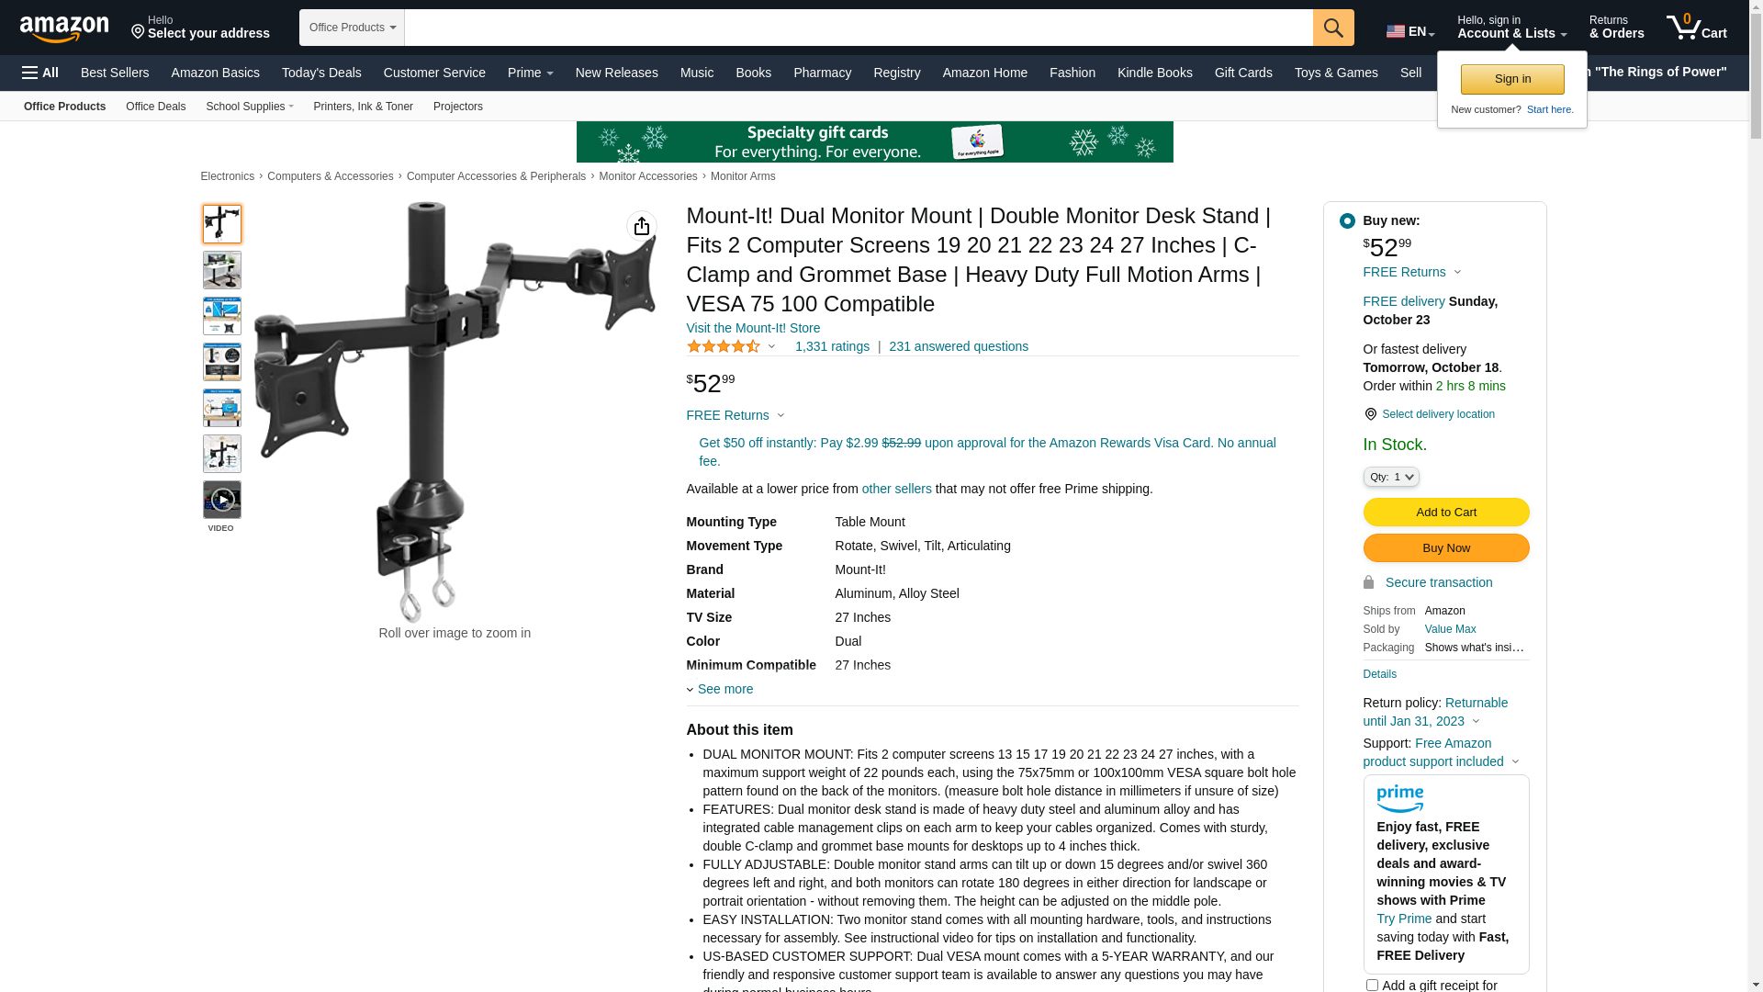Click the EN language flag selector
Screen dimensions: 1763x992
[1410, 31]
